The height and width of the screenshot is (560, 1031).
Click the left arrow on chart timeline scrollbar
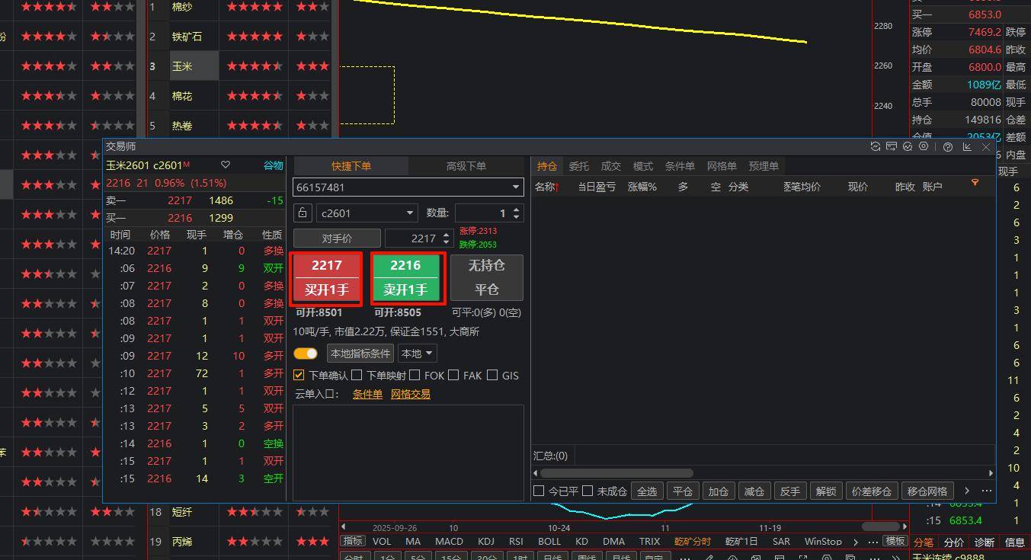point(343,526)
